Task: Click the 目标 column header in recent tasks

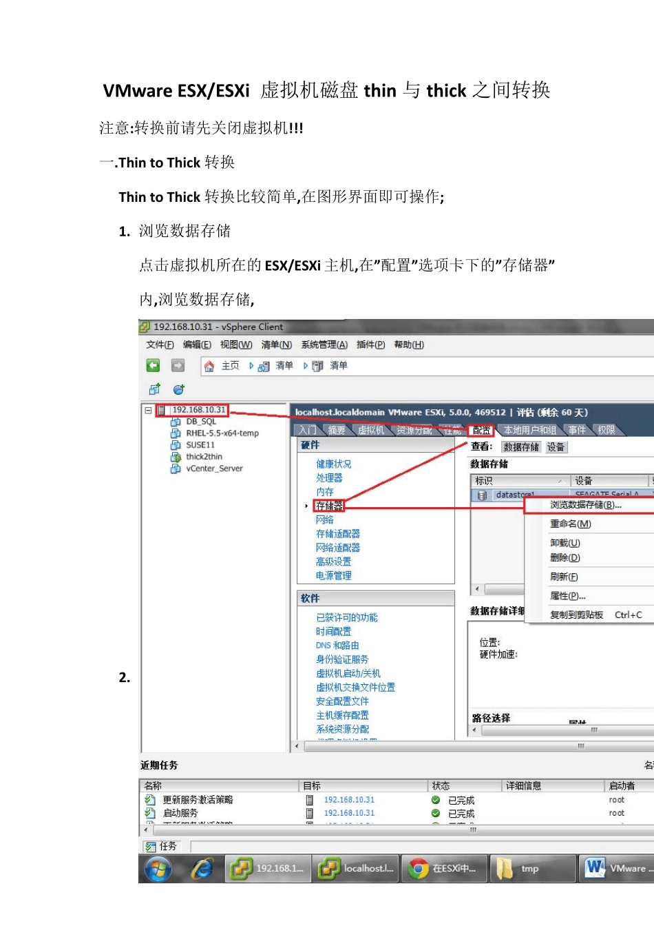Action: point(364,785)
